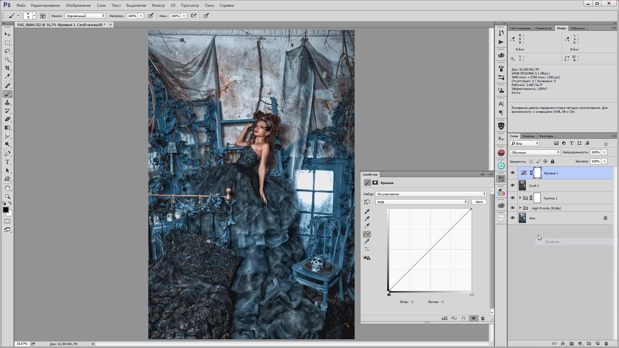Select the Lasso tool
Screen dimensions: 619x348
7,51
